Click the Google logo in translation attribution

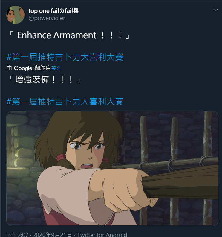(x=23, y=68)
